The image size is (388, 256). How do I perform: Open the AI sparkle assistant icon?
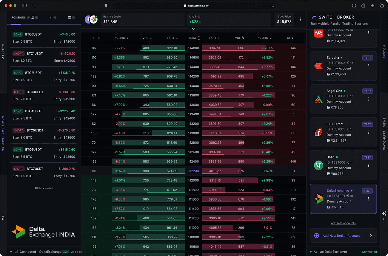(384, 213)
